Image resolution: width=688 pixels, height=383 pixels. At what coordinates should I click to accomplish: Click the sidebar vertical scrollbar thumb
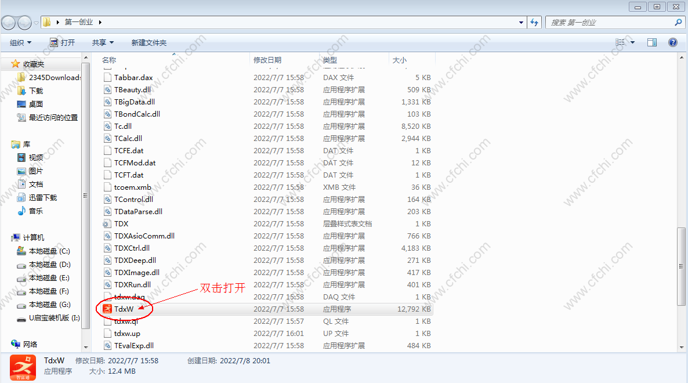(85, 196)
